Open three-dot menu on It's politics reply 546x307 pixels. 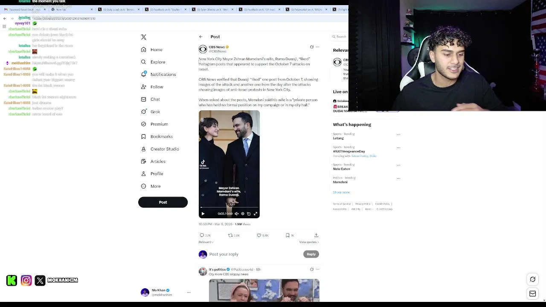coord(317,269)
